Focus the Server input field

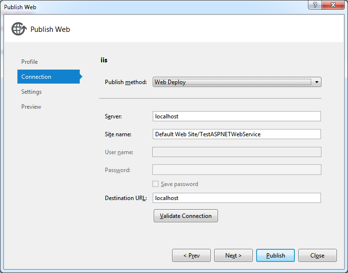[236, 116]
